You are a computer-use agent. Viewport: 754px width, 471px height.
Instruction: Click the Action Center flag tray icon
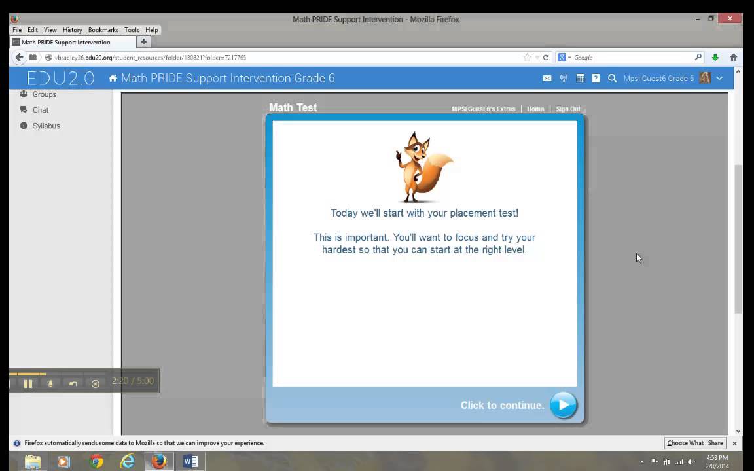tap(655, 462)
